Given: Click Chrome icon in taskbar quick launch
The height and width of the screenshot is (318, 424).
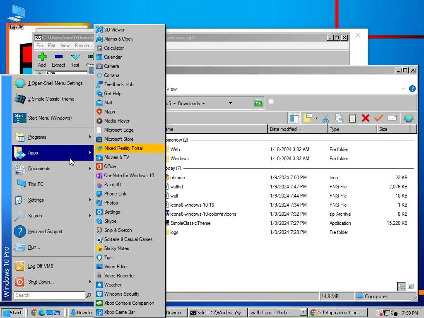Looking at the screenshot, I should [34, 313].
